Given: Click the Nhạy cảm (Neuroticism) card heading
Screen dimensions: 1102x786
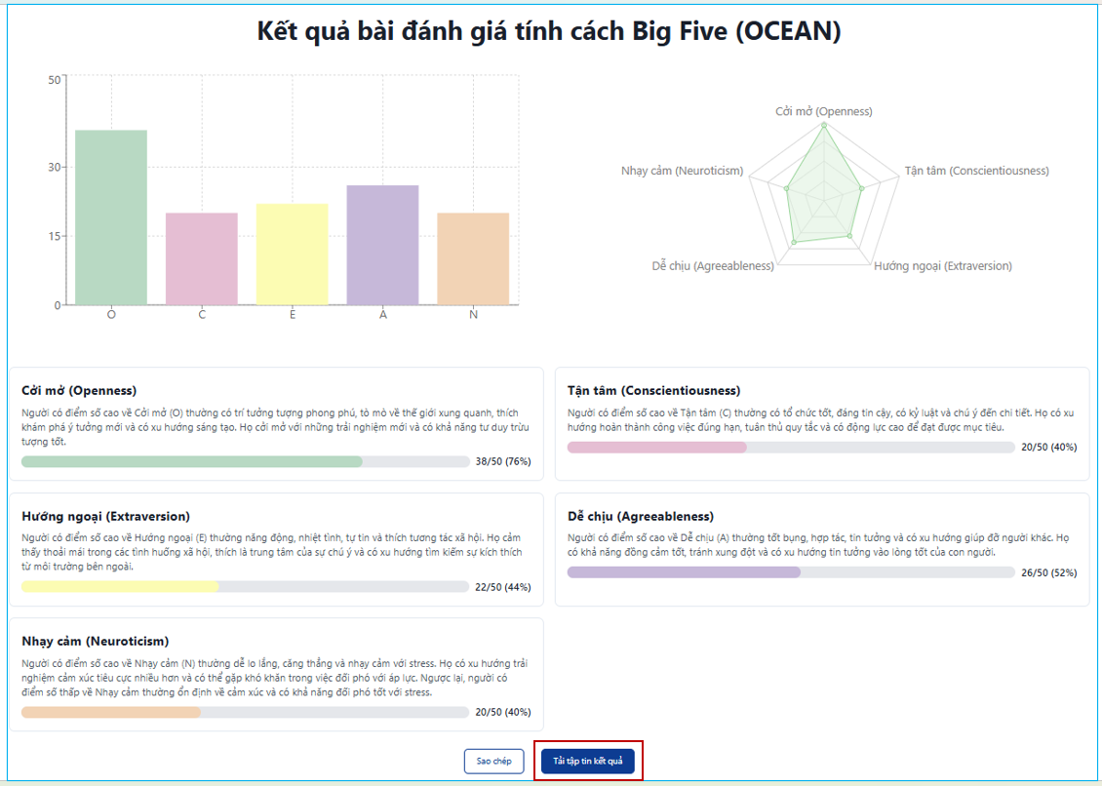Looking at the screenshot, I should pos(95,641).
